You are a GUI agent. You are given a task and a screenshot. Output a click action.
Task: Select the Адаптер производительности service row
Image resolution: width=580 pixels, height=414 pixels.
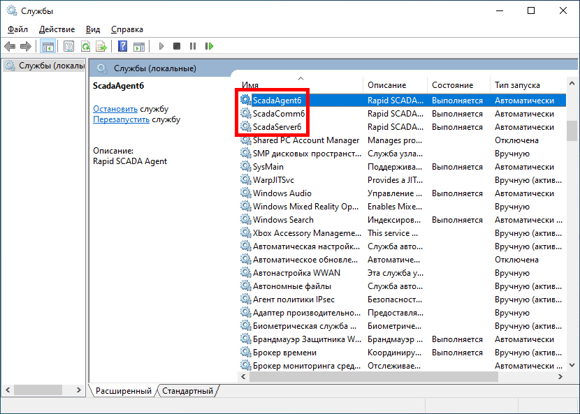(x=403, y=312)
